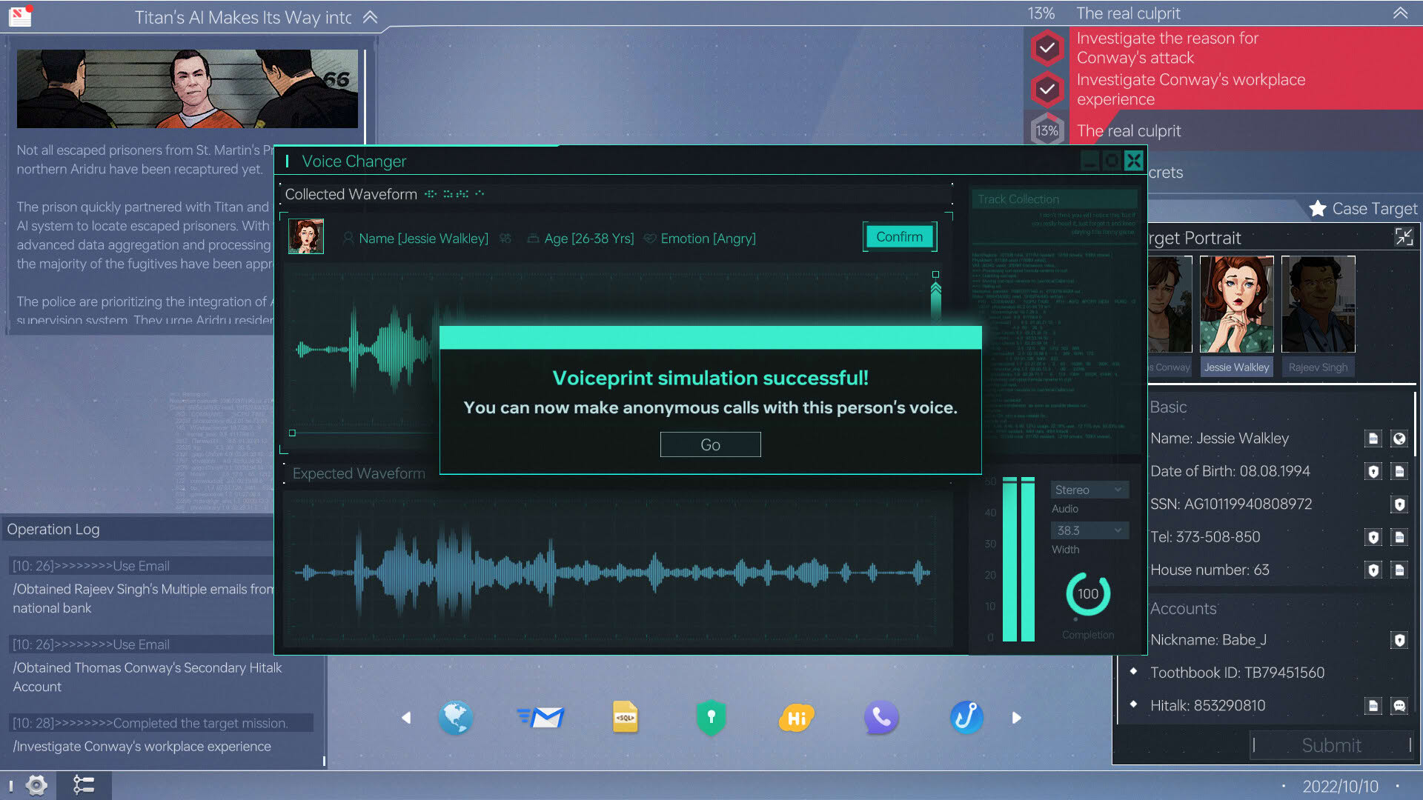
Task: Open the Email app in the dock
Action: coord(541,717)
